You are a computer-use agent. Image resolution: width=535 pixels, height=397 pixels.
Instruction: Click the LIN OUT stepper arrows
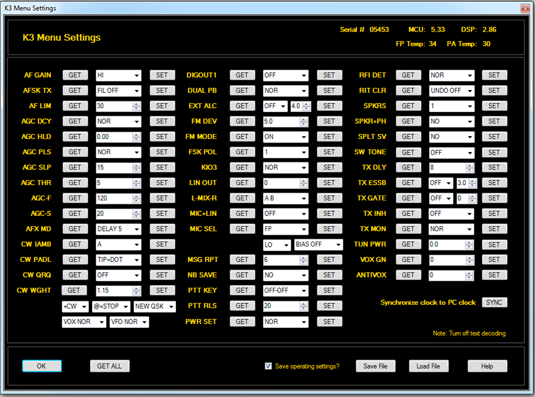[x=304, y=183]
